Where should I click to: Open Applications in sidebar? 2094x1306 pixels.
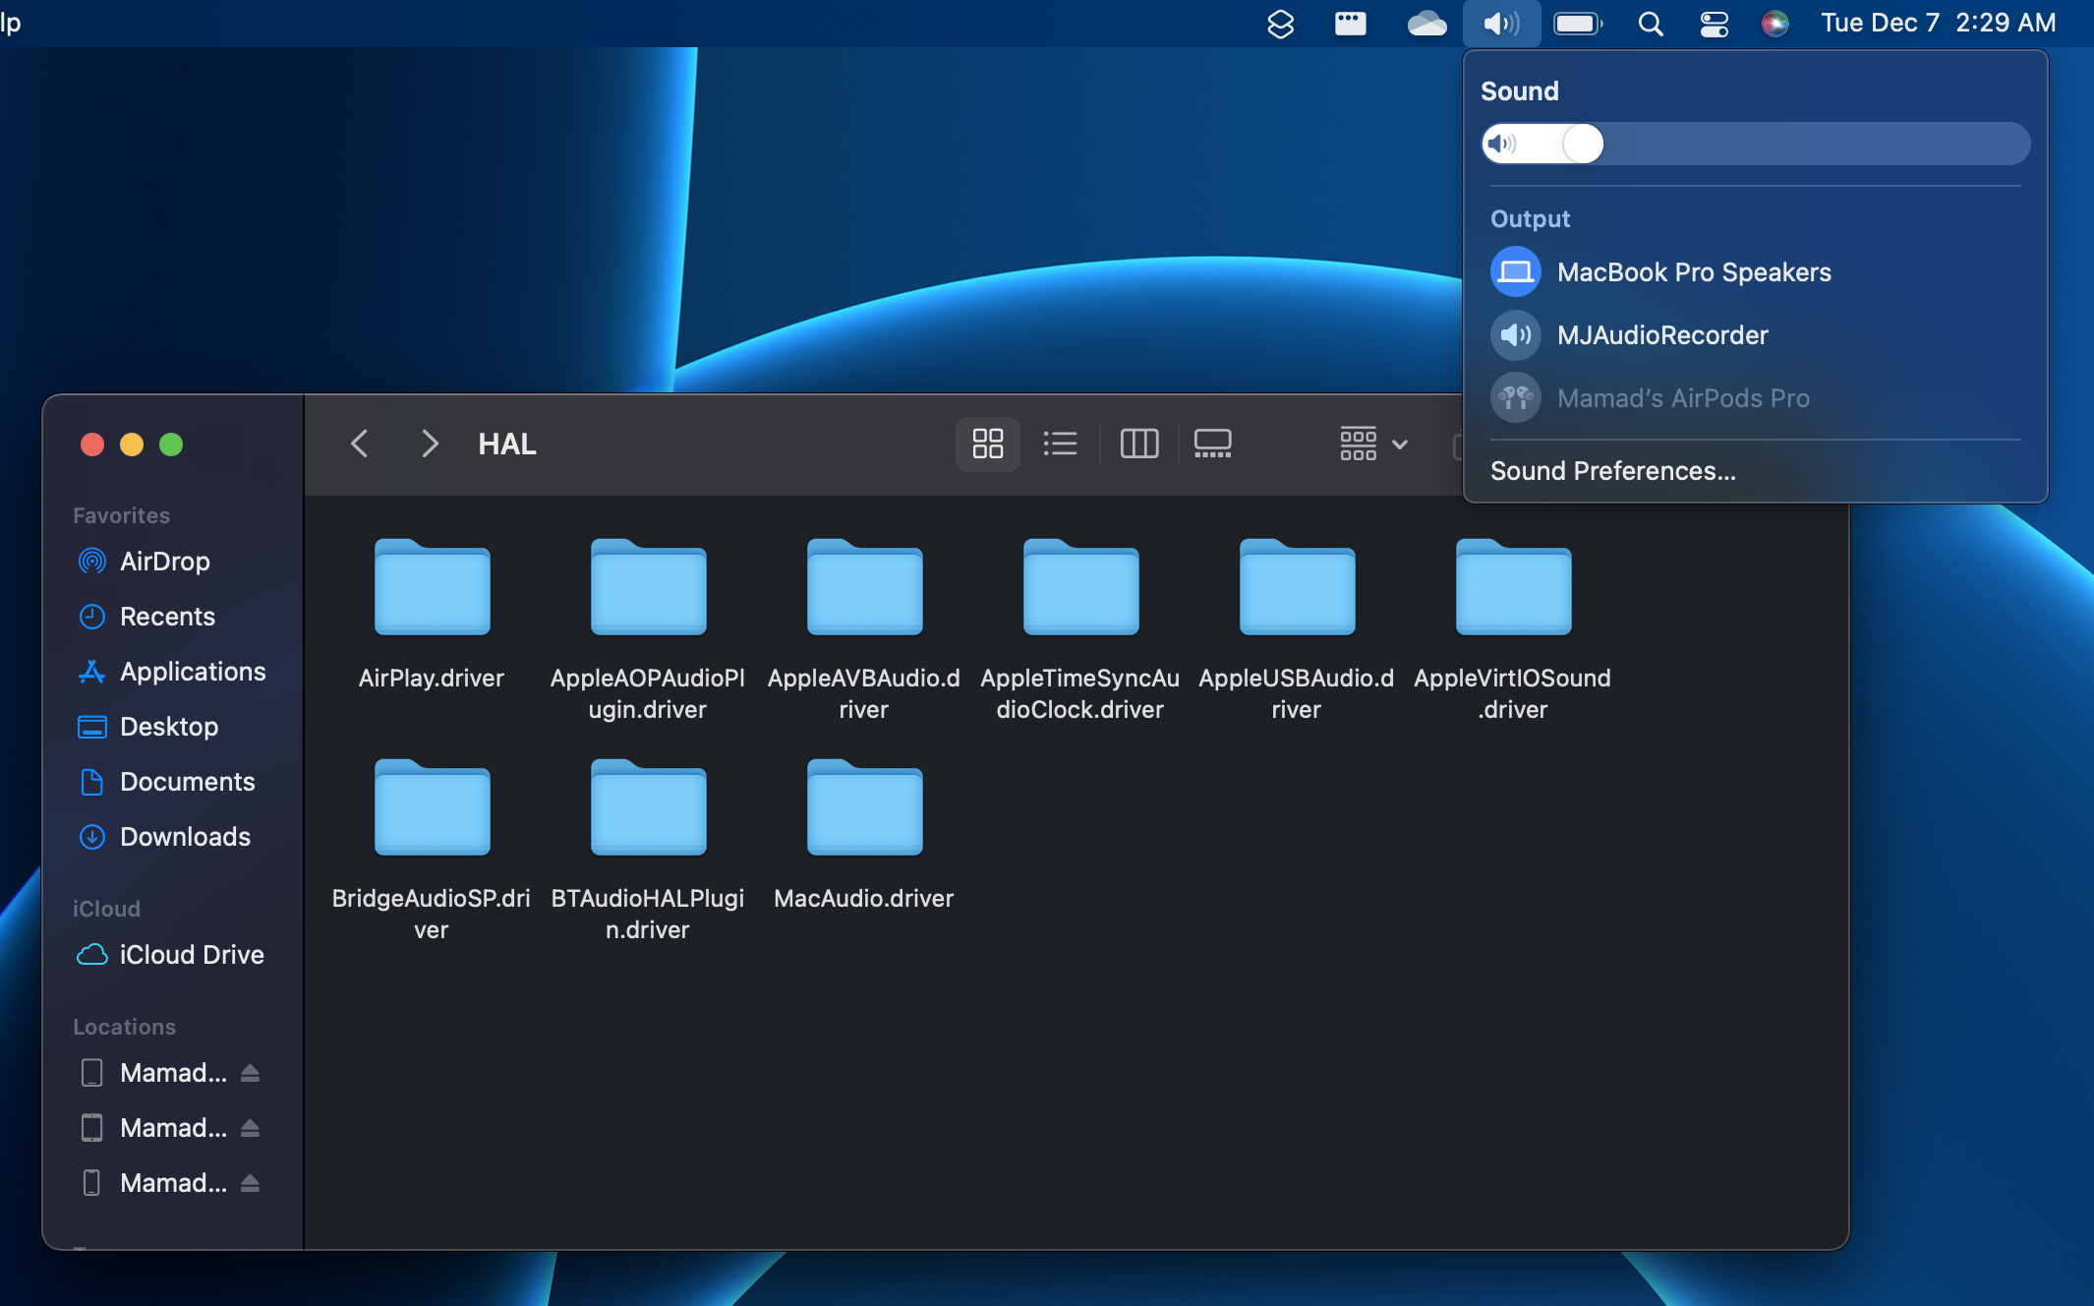(192, 672)
